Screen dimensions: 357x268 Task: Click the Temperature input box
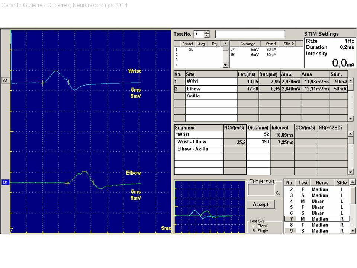[x=261, y=190]
